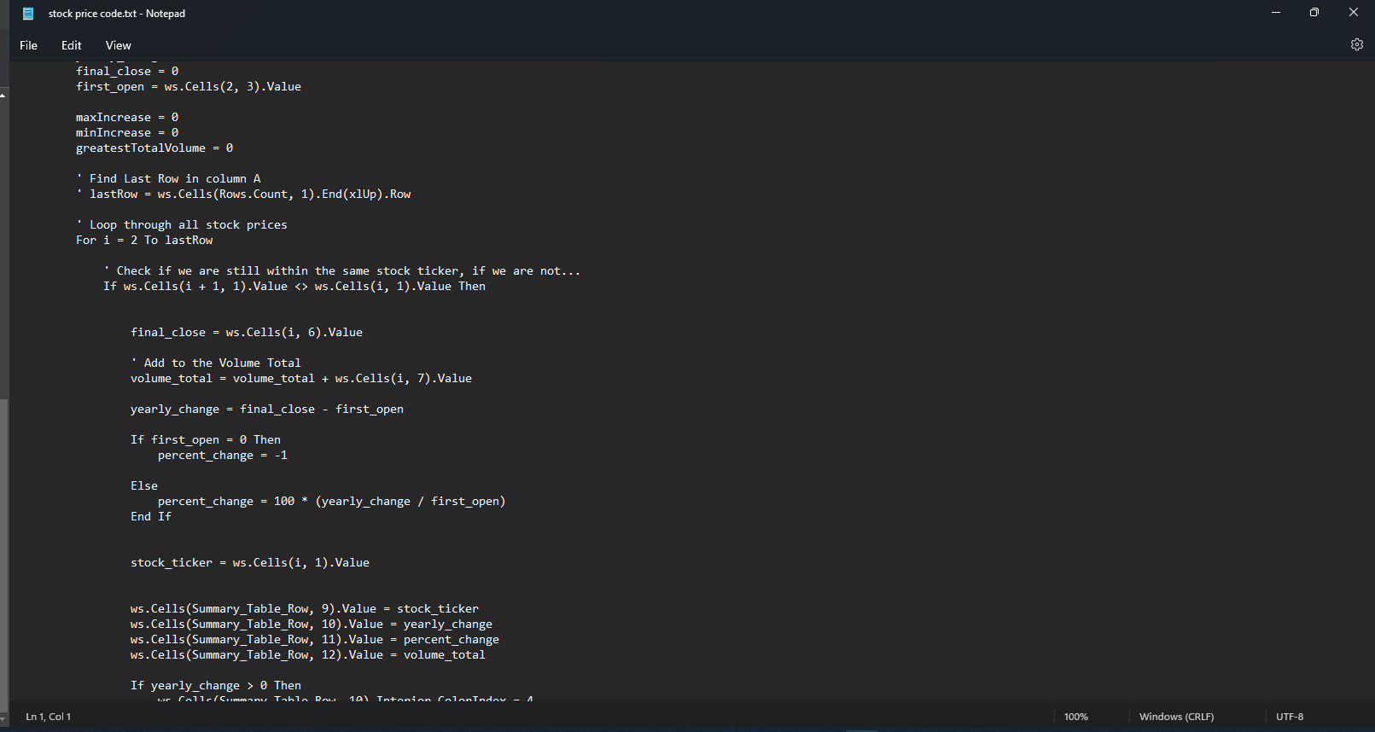Click Windows (CRLF) line ending indicator
1375x732 pixels.
tap(1176, 717)
